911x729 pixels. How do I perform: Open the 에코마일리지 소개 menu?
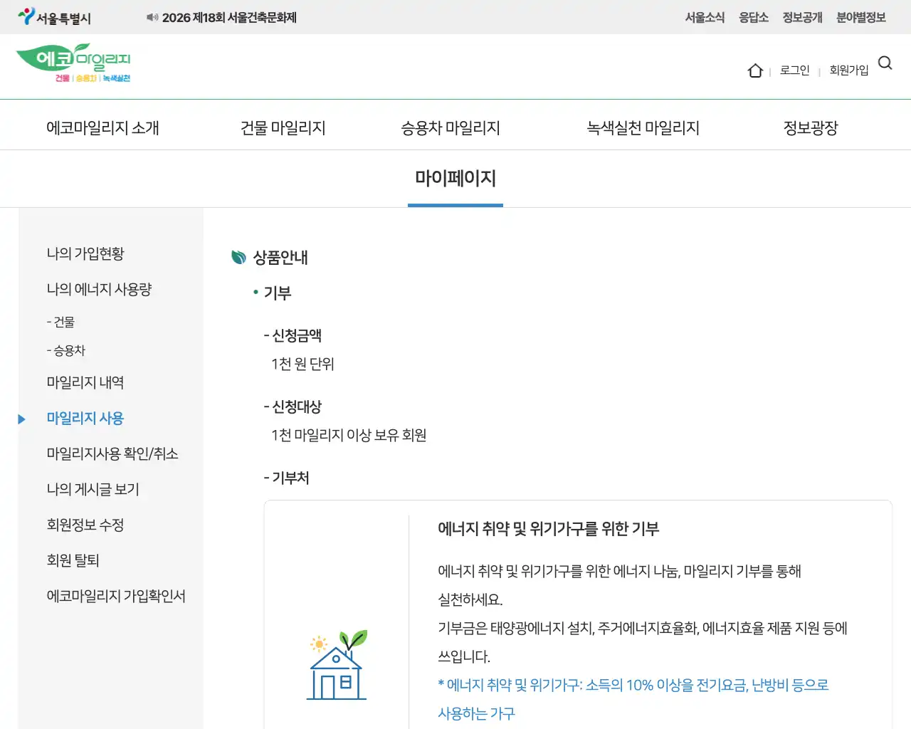point(103,127)
